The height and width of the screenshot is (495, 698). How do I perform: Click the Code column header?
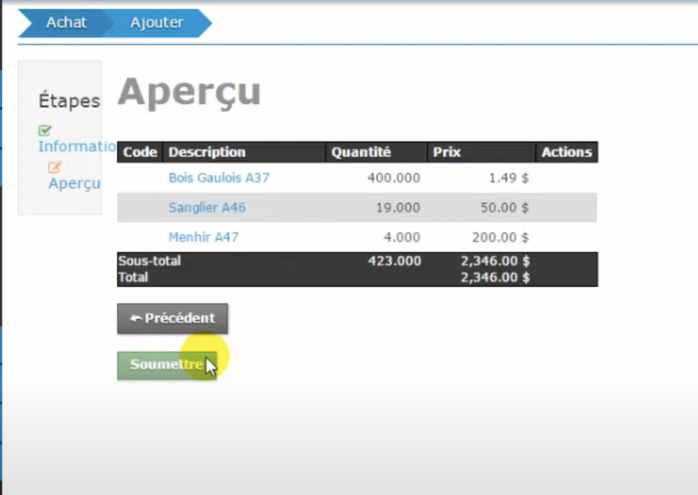140,153
